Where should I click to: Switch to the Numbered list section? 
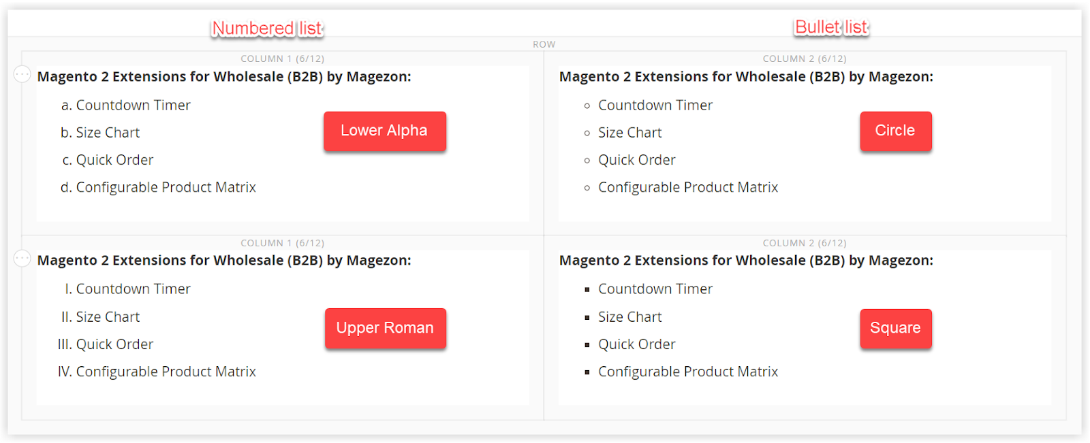point(266,28)
